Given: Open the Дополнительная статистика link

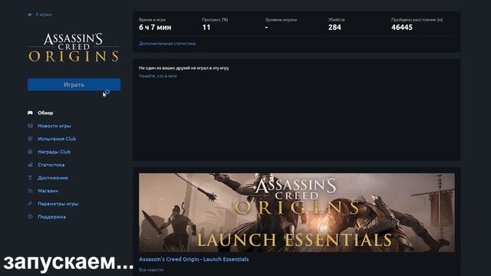Looking at the screenshot, I should pos(167,44).
